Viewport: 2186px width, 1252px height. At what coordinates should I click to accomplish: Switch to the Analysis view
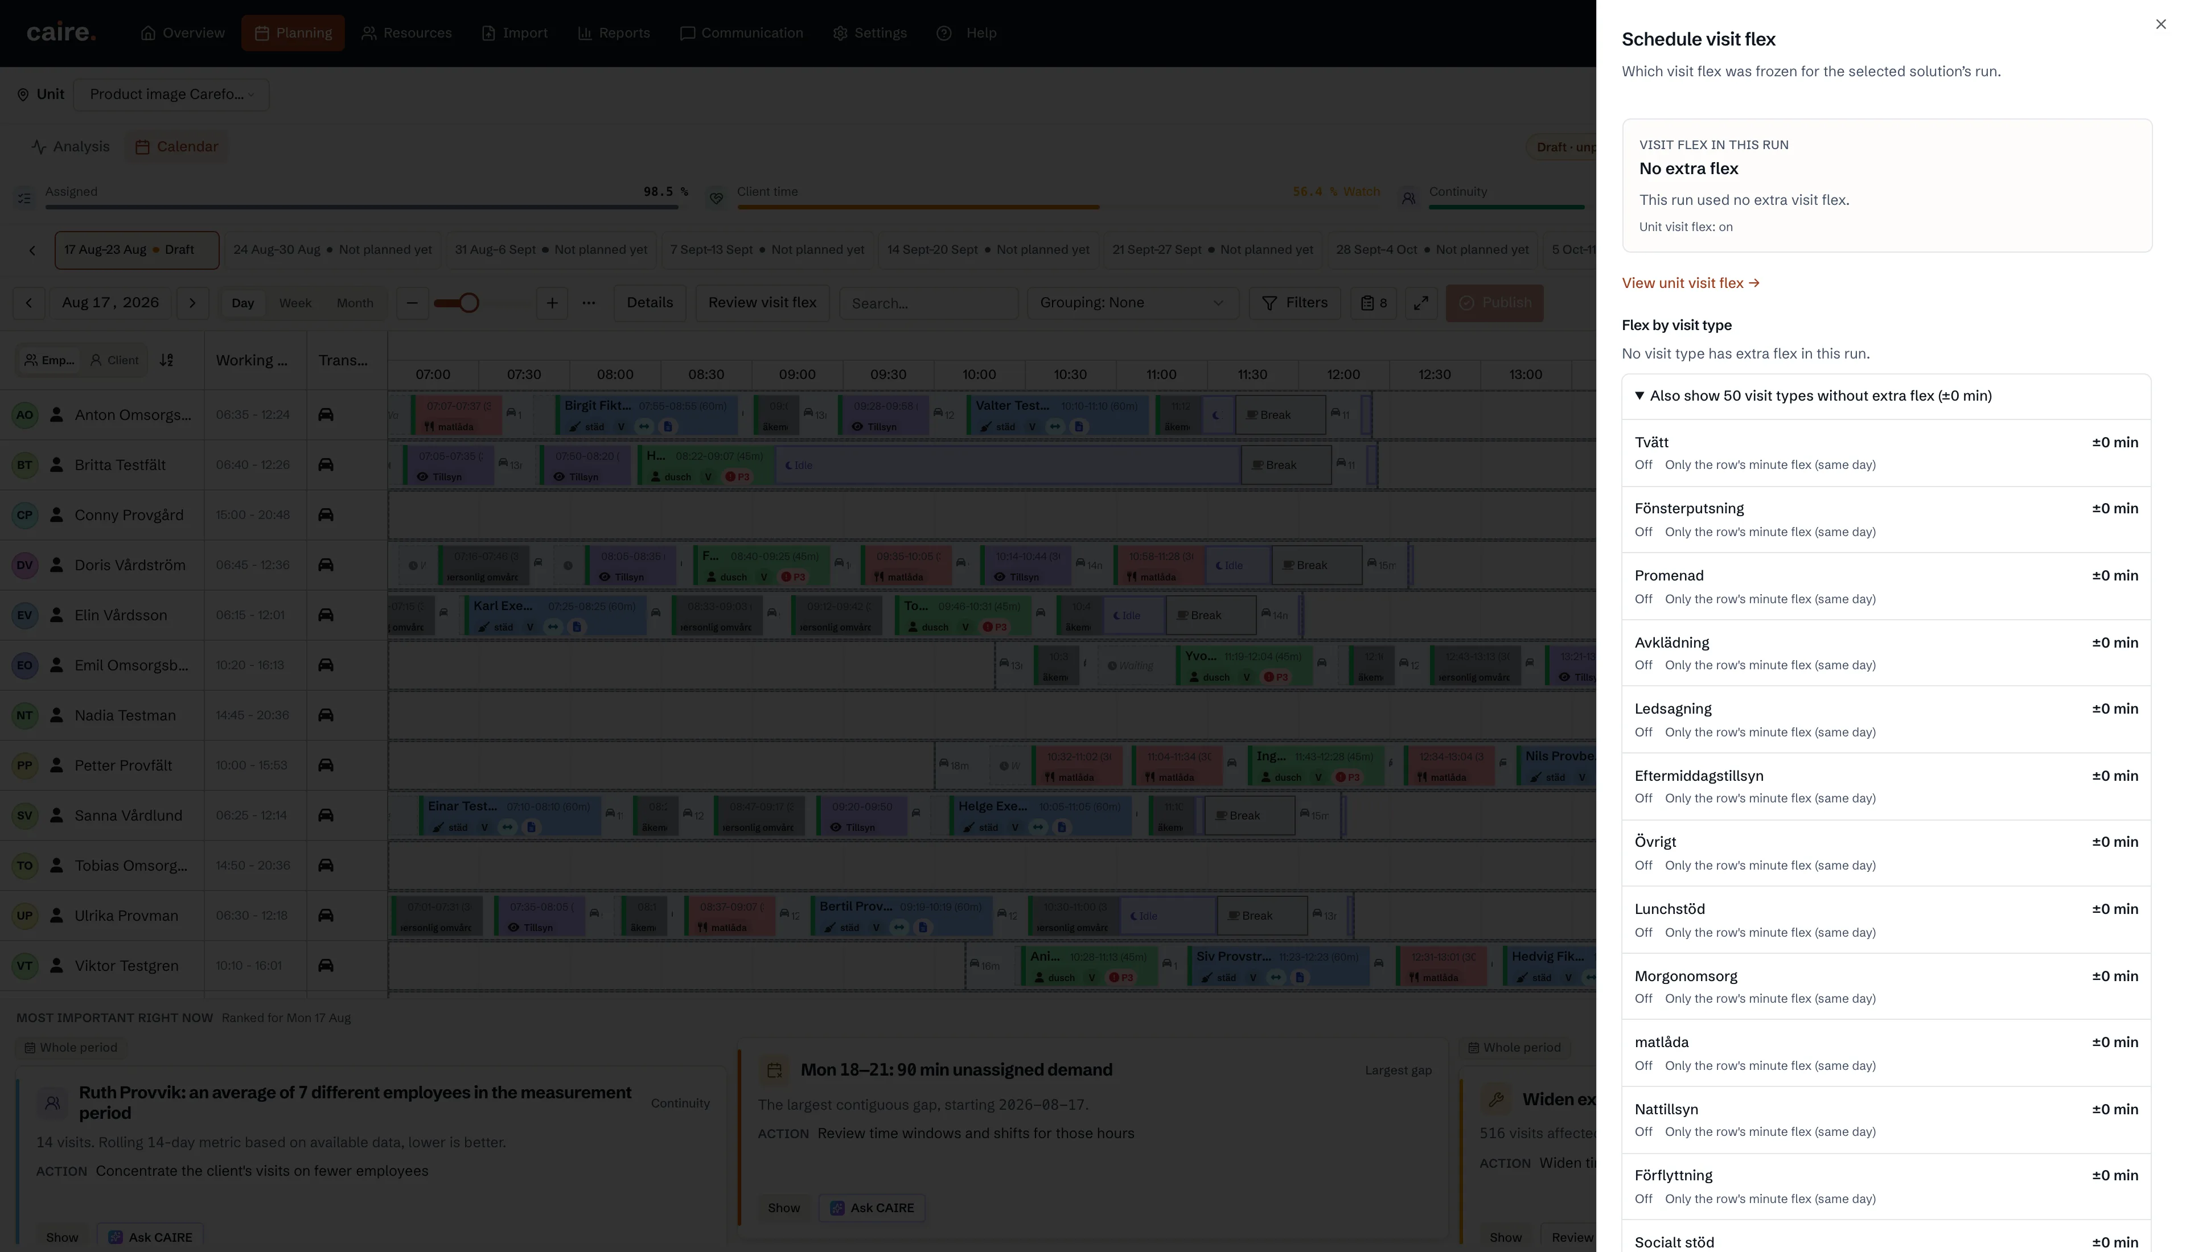pos(71,146)
